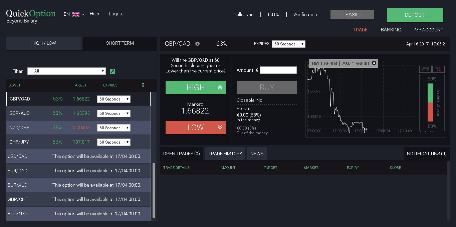
Task: Click the ASSET column header
Action: click(x=15, y=85)
